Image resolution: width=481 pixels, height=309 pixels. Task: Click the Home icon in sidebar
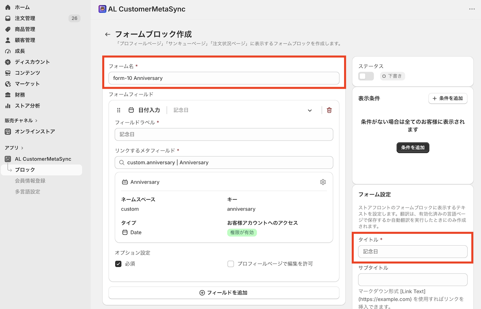tap(8, 7)
